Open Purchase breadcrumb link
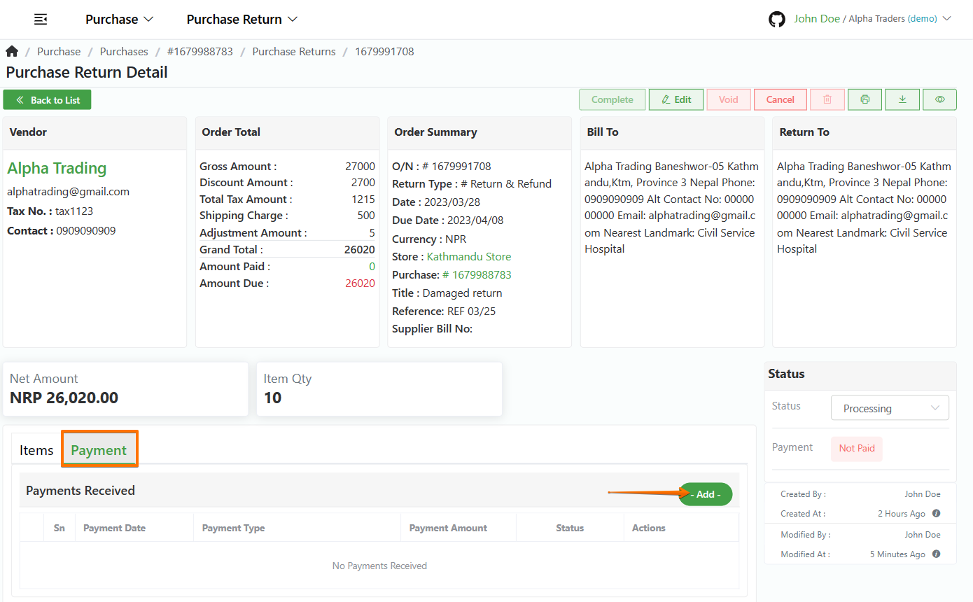The height and width of the screenshot is (602, 973). pyautogui.click(x=59, y=51)
